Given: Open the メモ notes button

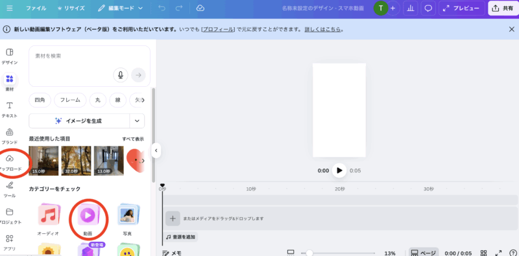Looking at the screenshot, I should click(x=172, y=253).
